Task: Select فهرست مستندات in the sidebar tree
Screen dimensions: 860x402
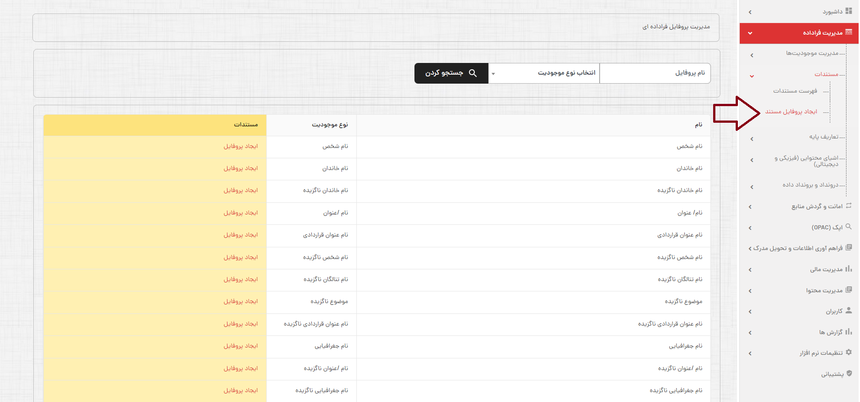Action: pos(795,91)
